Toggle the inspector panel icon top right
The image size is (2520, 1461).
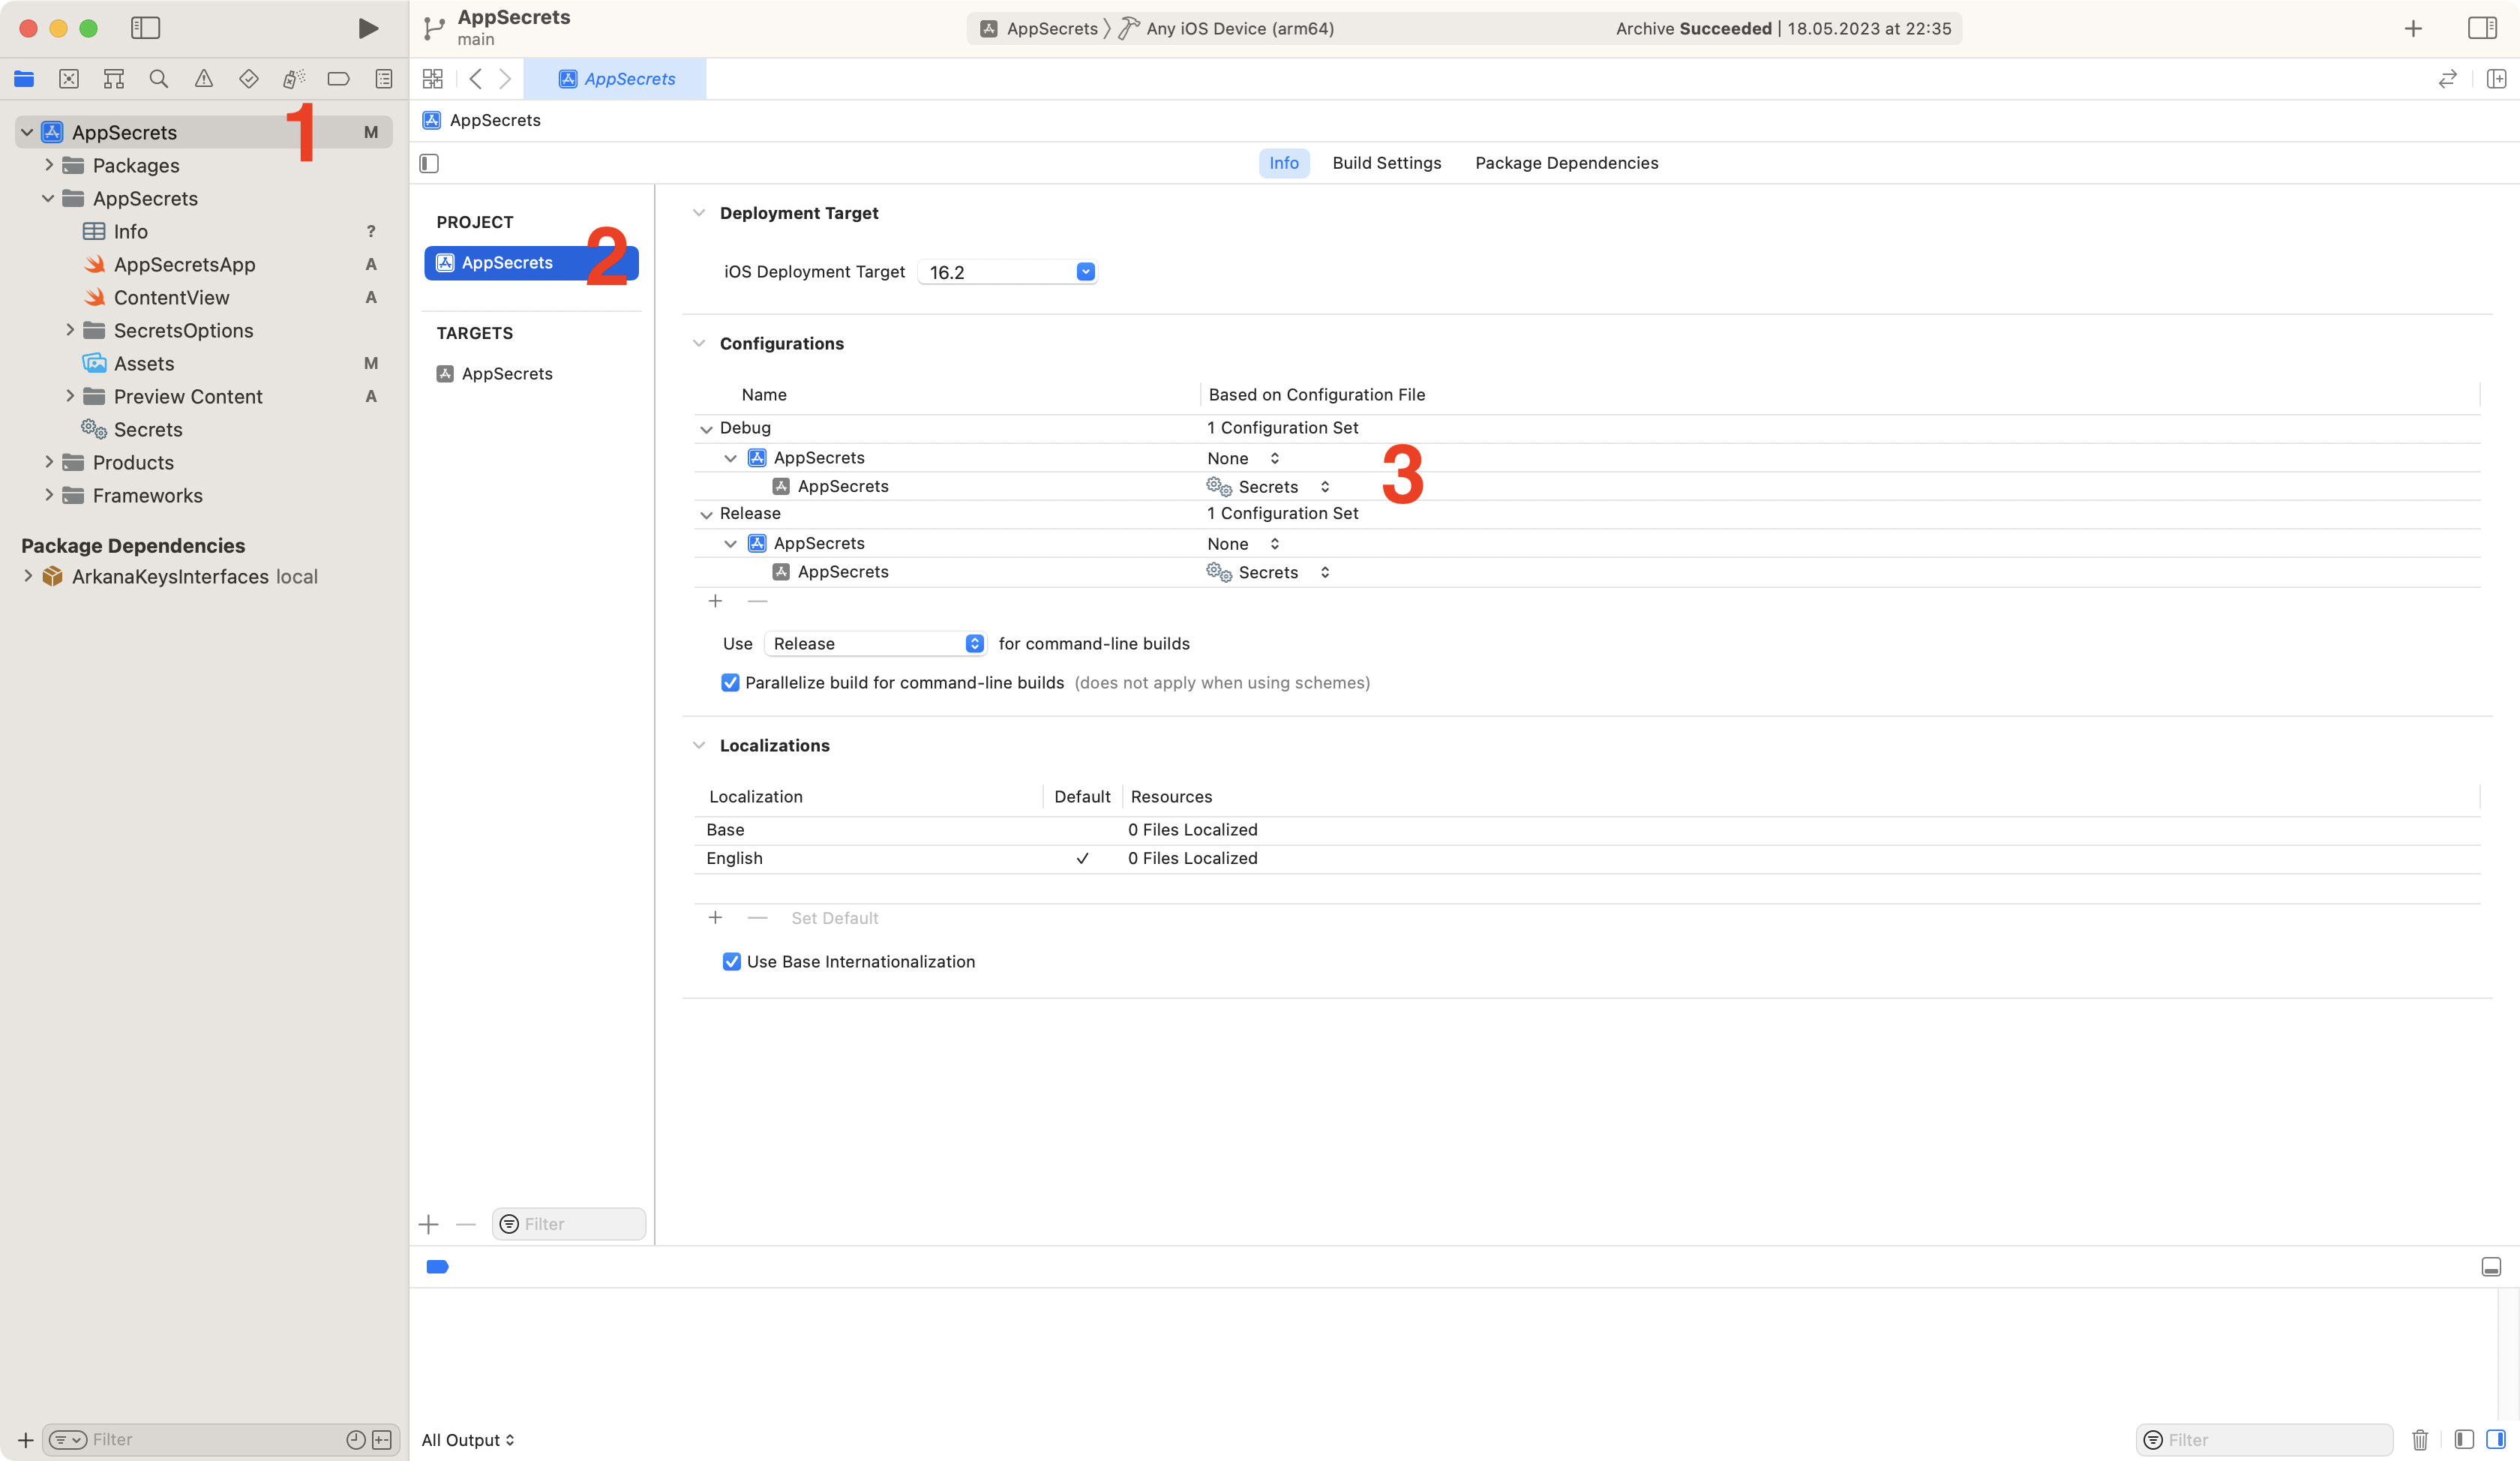tap(2482, 28)
